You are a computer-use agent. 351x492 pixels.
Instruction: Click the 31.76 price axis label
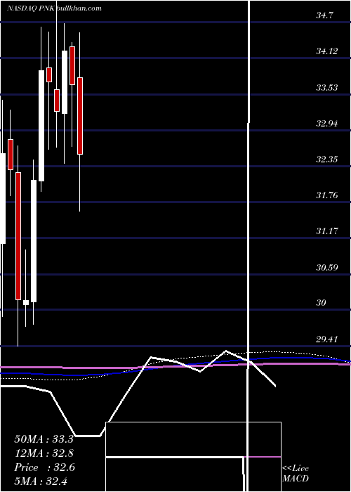pos(327,195)
